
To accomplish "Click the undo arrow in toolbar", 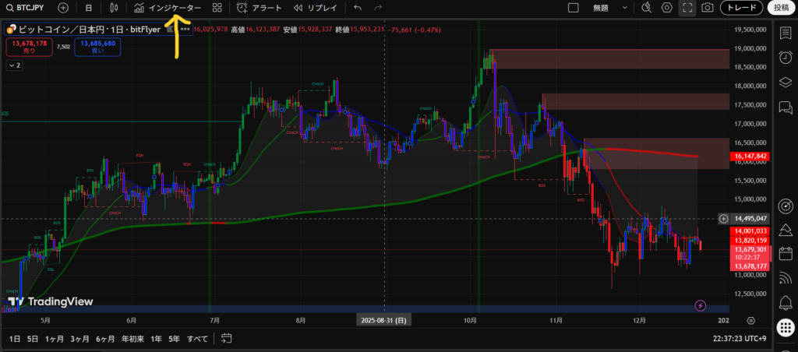I will (x=358, y=8).
